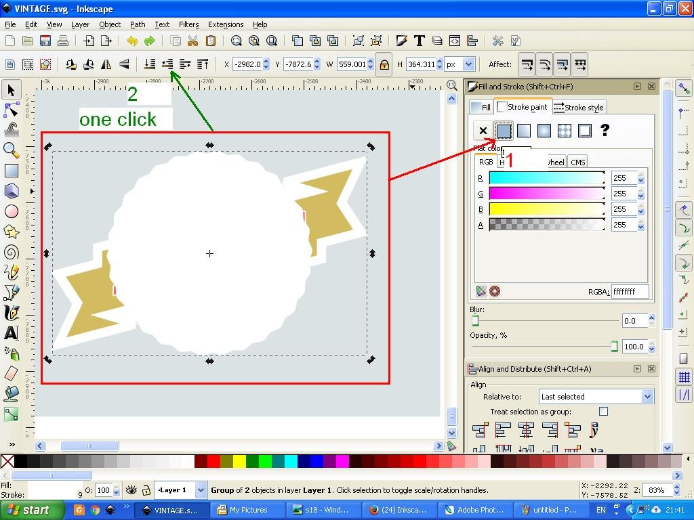Toggle the width/height lock
This screenshot has width=694, height=520.
[384, 64]
